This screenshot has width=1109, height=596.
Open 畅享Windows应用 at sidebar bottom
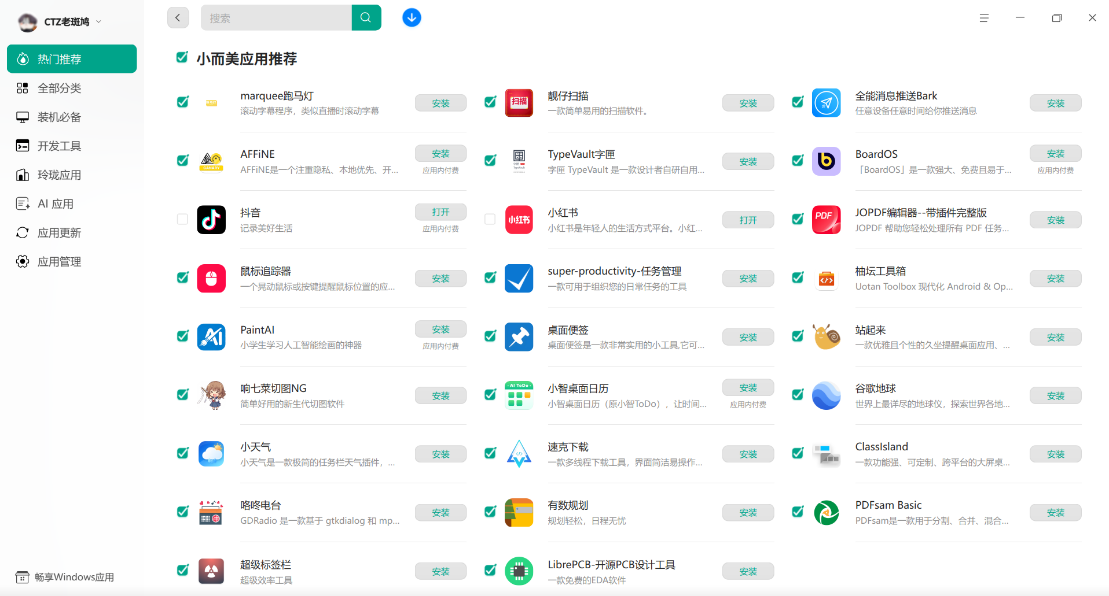65,577
